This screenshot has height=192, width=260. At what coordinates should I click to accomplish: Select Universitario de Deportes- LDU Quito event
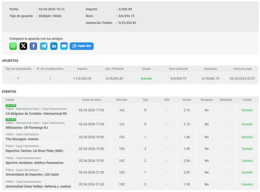pyautogui.click(x=32, y=175)
